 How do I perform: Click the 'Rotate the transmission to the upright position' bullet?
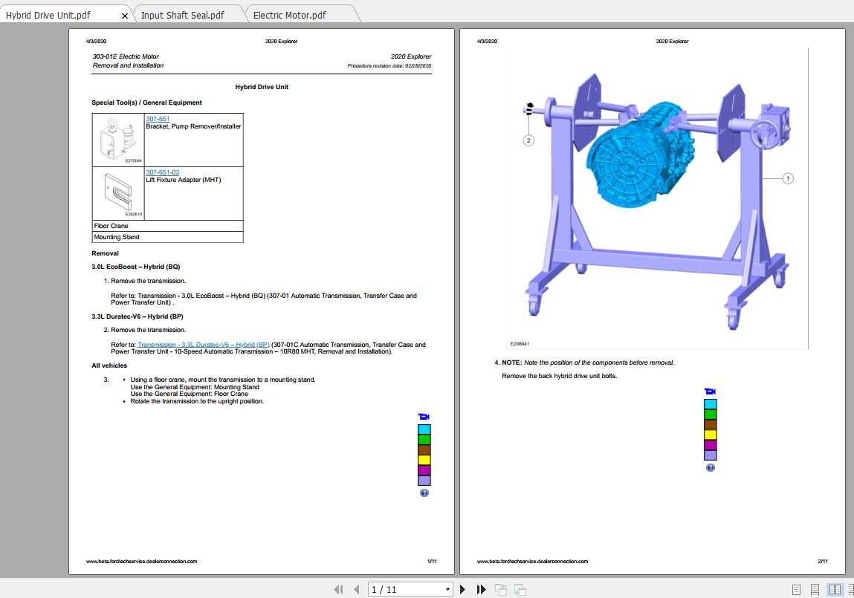pyautogui.click(x=197, y=401)
